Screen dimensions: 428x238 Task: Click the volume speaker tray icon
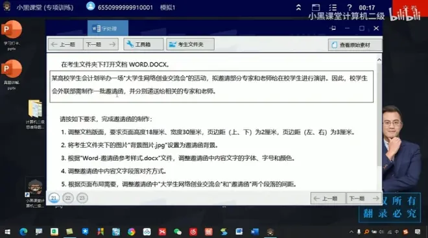coord(381,232)
